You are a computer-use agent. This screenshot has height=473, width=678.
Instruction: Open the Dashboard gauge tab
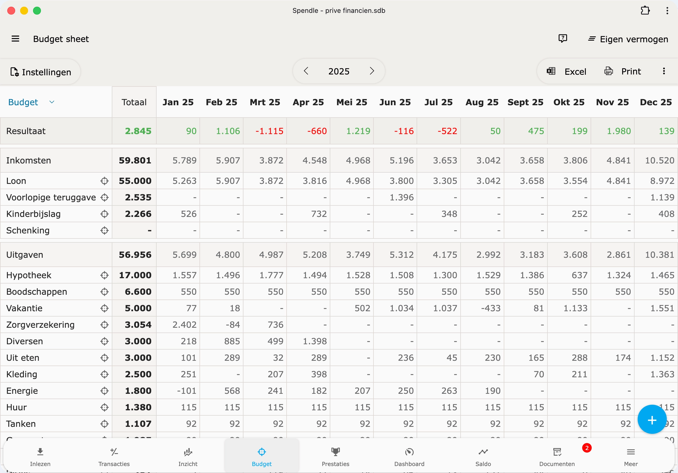[409, 456]
